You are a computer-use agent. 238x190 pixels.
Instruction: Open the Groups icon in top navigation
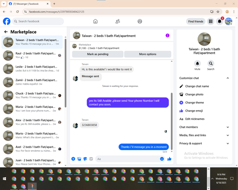click(x=140, y=21)
